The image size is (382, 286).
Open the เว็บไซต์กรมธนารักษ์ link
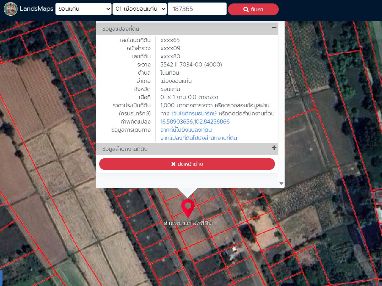(194, 114)
